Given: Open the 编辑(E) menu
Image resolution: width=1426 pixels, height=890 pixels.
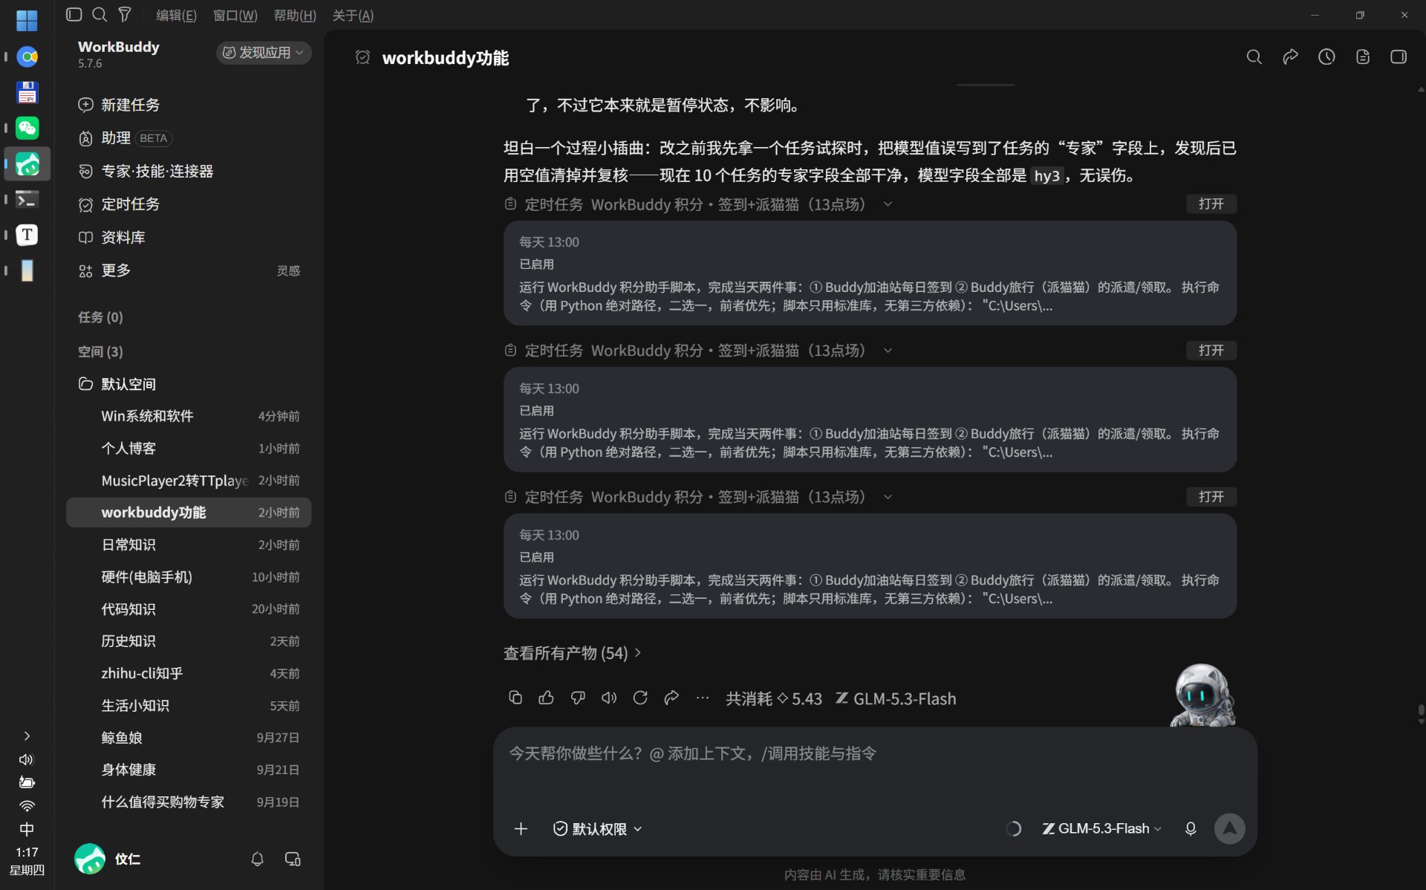Looking at the screenshot, I should [176, 15].
